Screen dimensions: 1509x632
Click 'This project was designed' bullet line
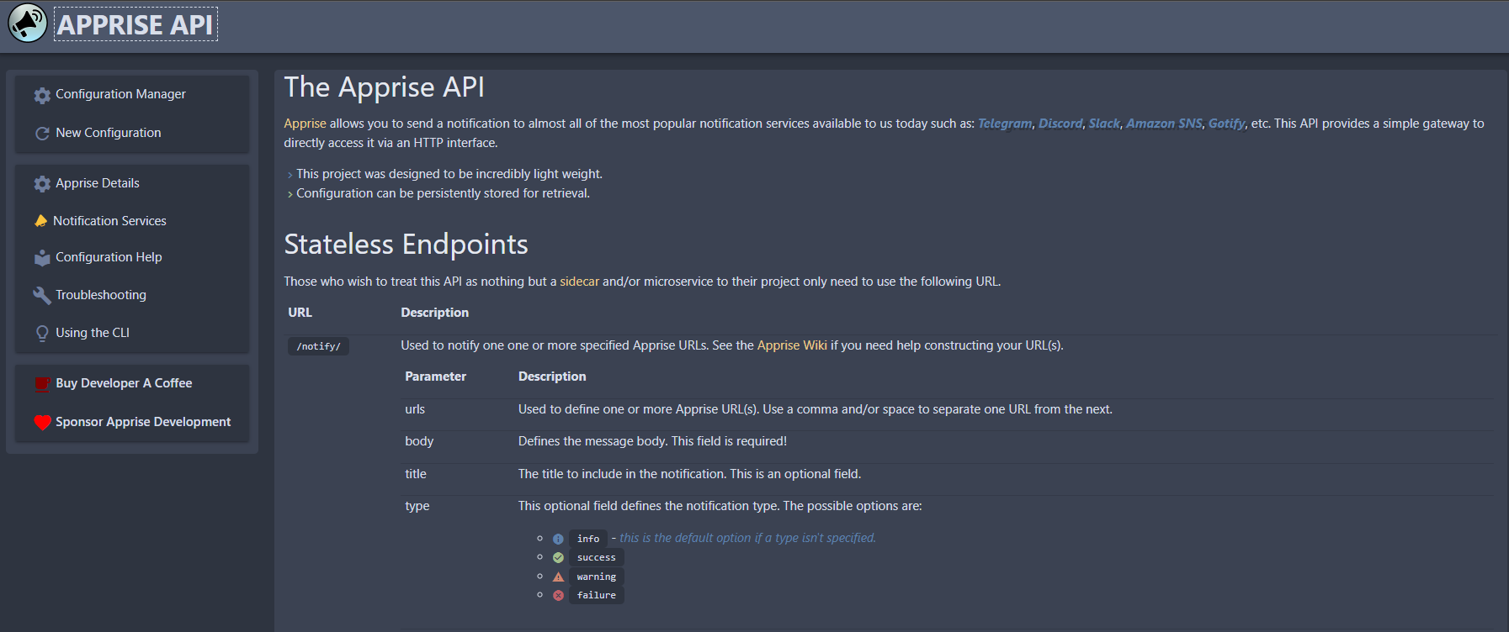point(449,174)
